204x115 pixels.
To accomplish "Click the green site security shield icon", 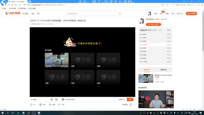I will (24, 5).
